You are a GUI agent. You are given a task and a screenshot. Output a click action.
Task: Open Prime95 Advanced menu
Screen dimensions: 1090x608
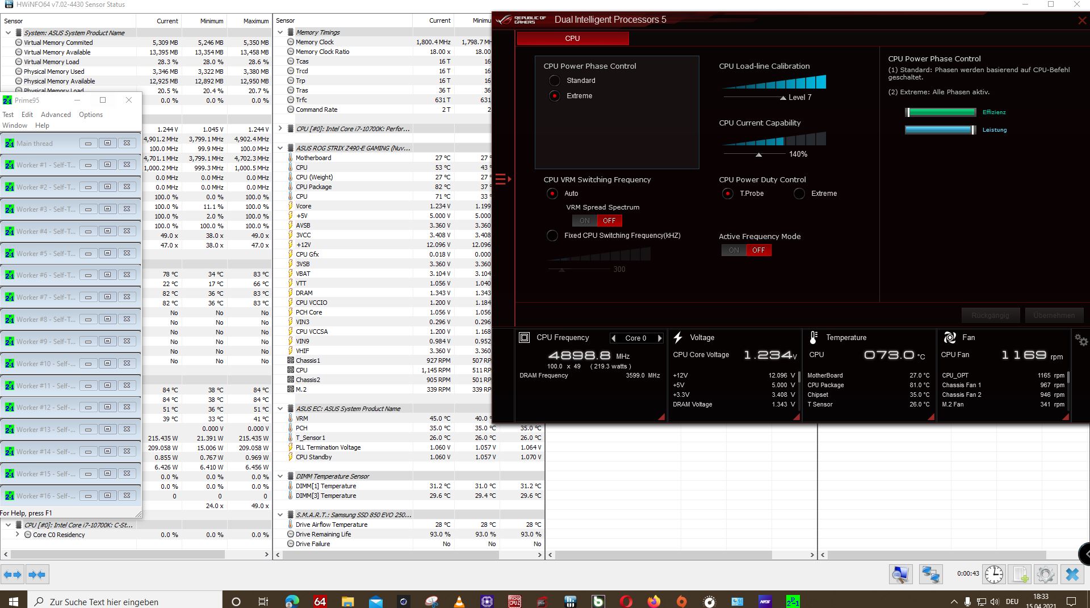point(56,115)
